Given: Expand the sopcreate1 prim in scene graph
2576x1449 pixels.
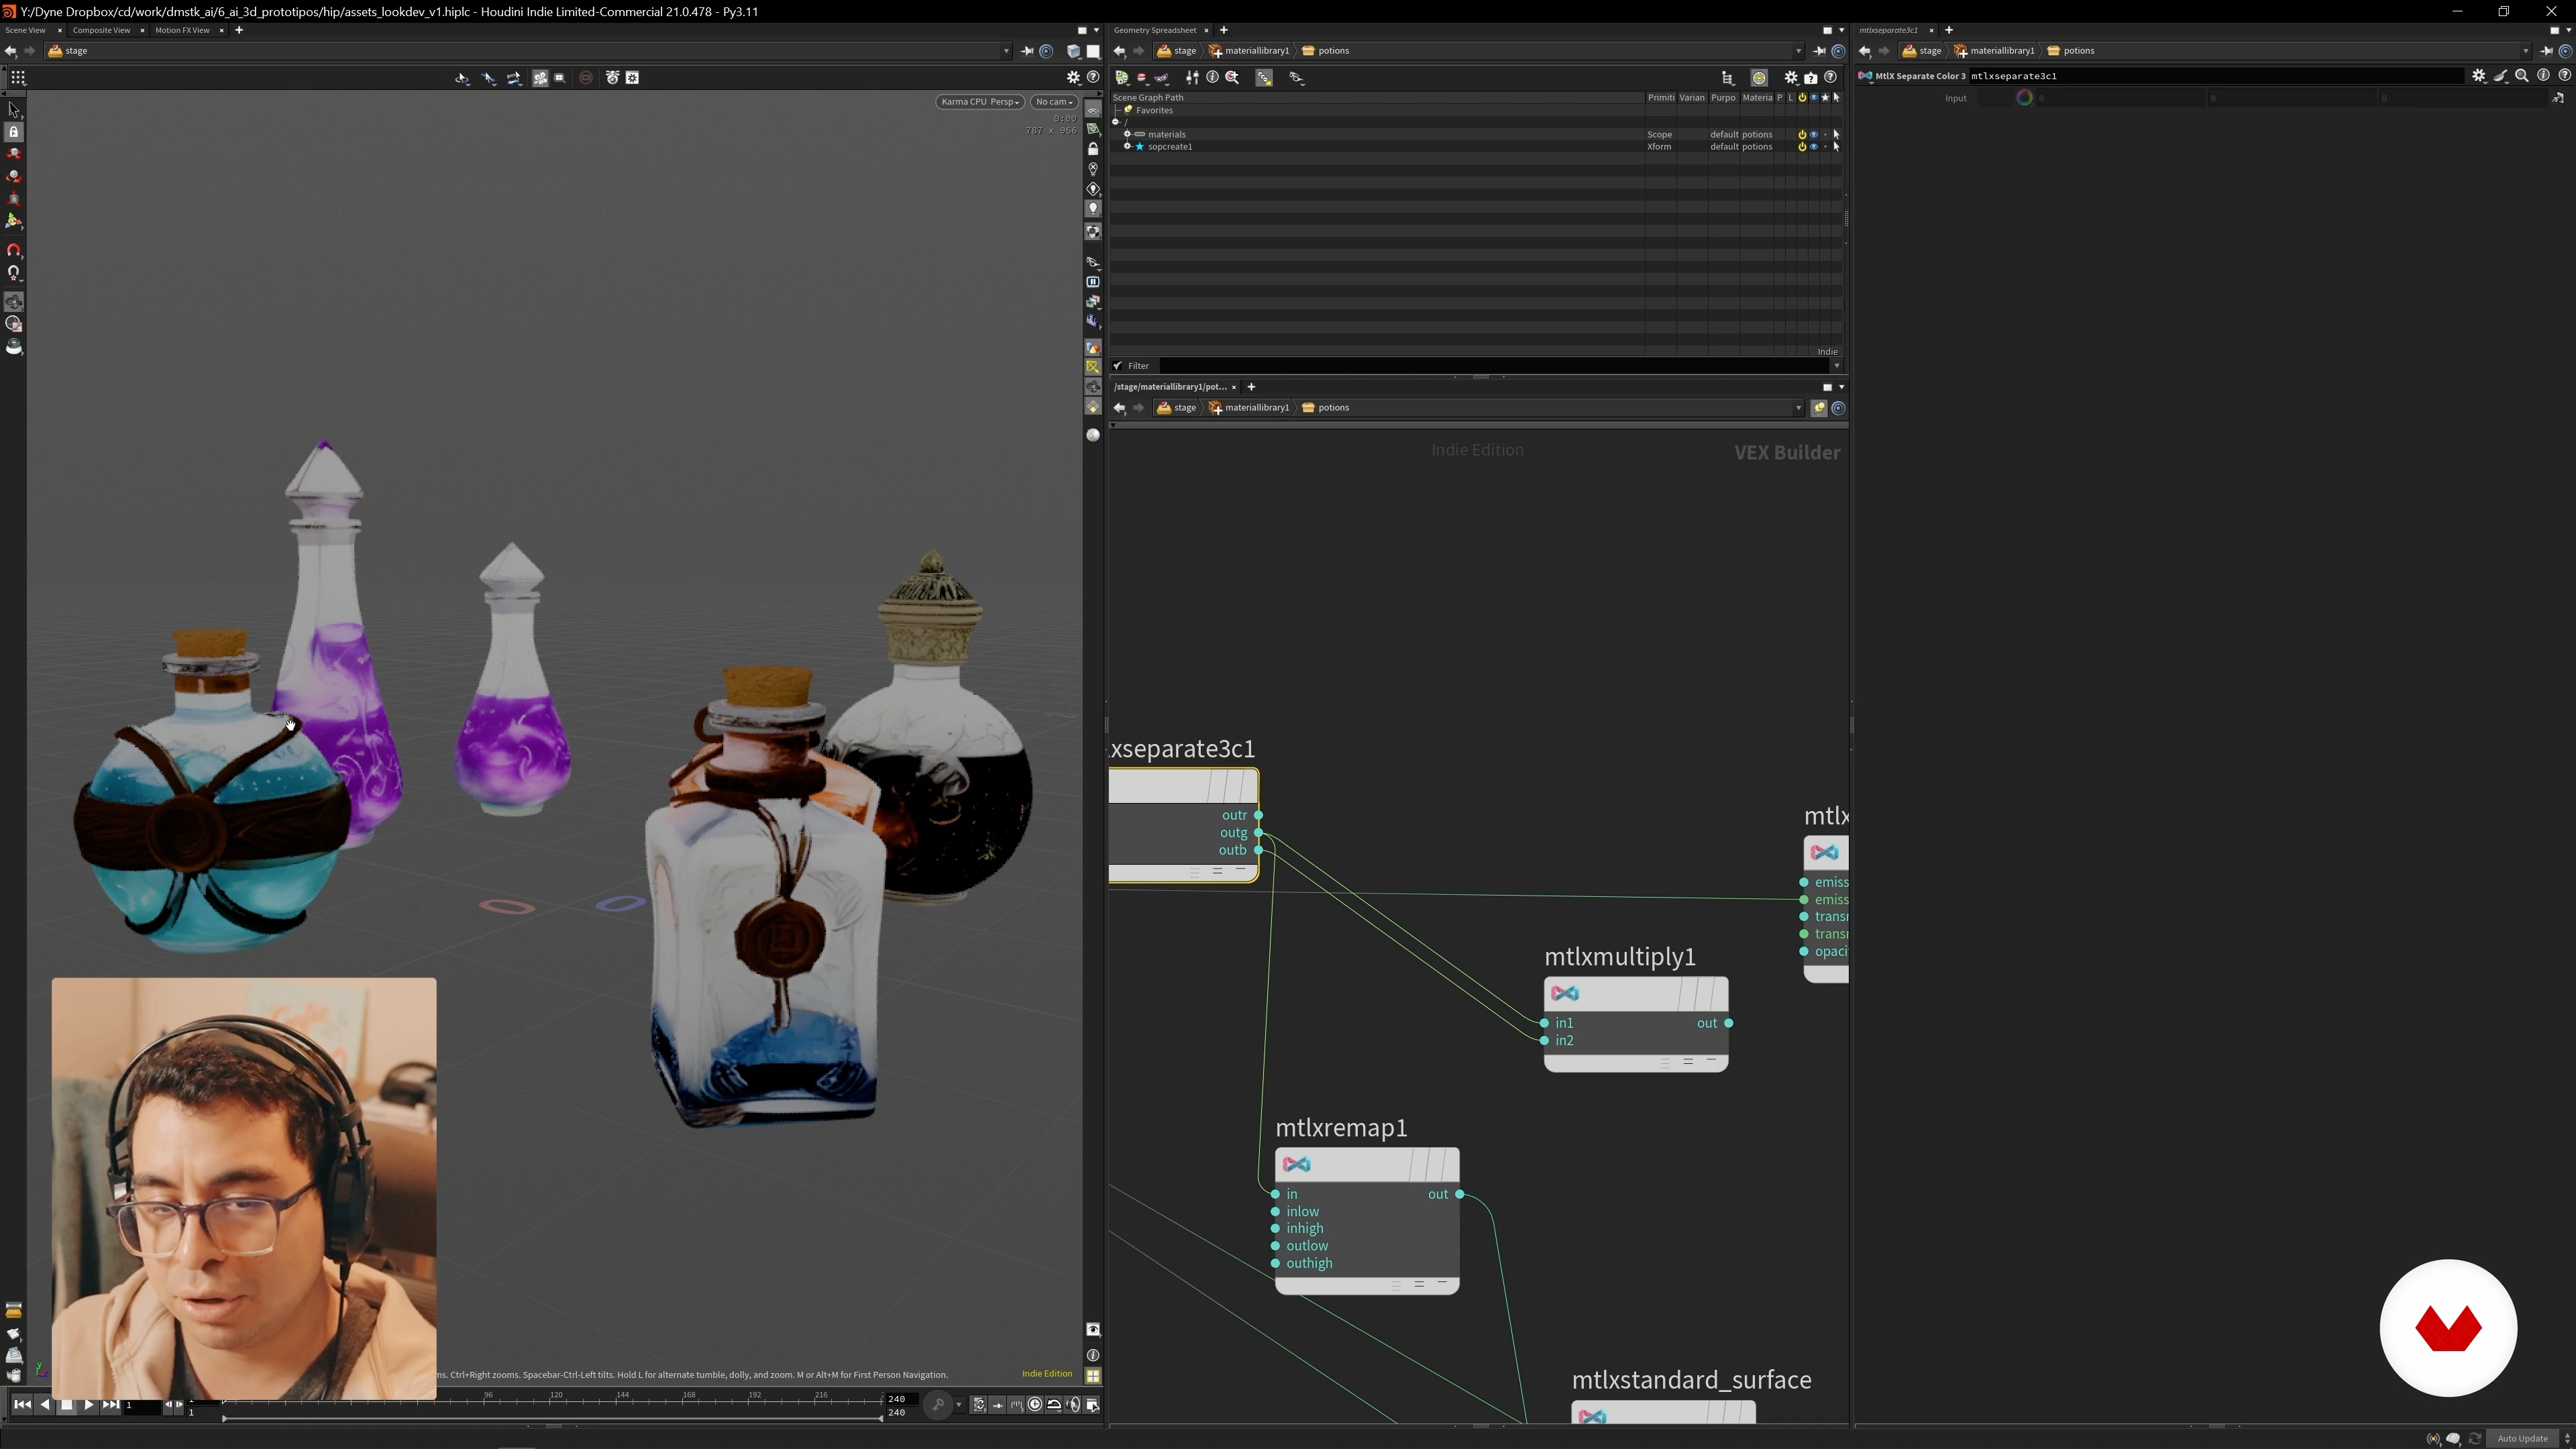Looking at the screenshot, I should click(x=1127, y=147).
